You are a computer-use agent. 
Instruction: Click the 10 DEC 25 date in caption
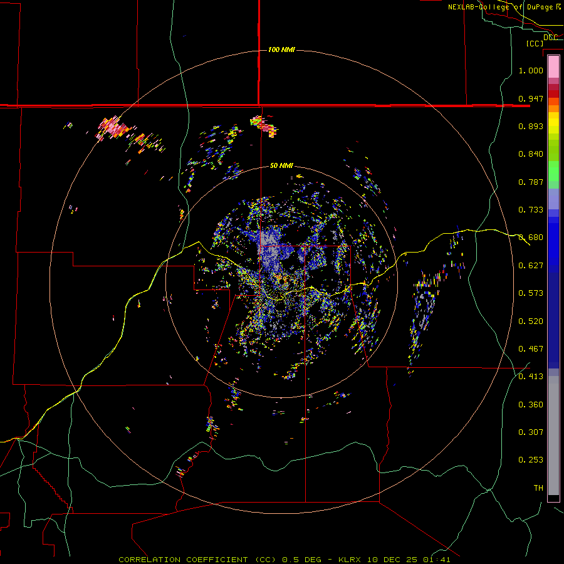click(x=392, y=560)
